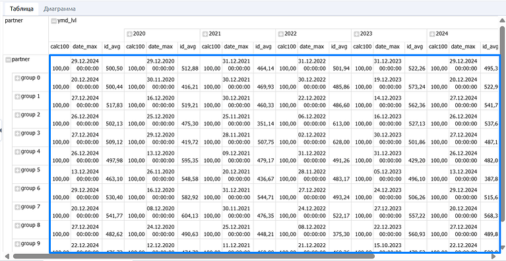Viewport: 506px width, 261px height.
Task: Expand the 2024 year column group
Action: 431,34
